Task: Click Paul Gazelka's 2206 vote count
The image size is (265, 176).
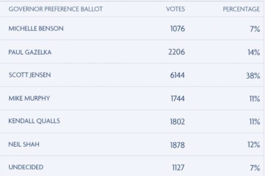Action: (177, 53)
